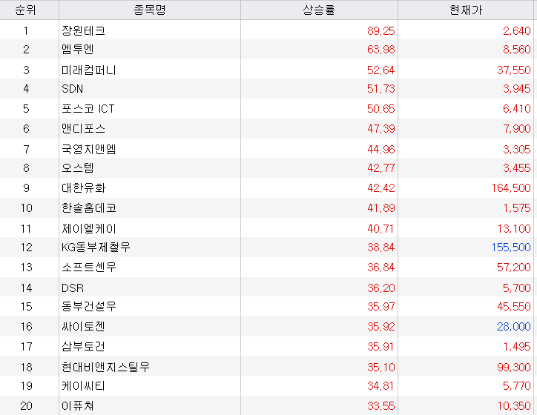537x415 pixels.
Task: Click the current price 1,575
Action: coord(517,208)
